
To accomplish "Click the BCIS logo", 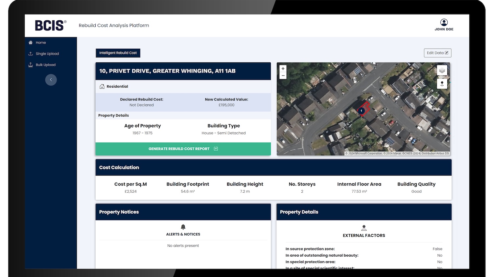I will (49, 25).
